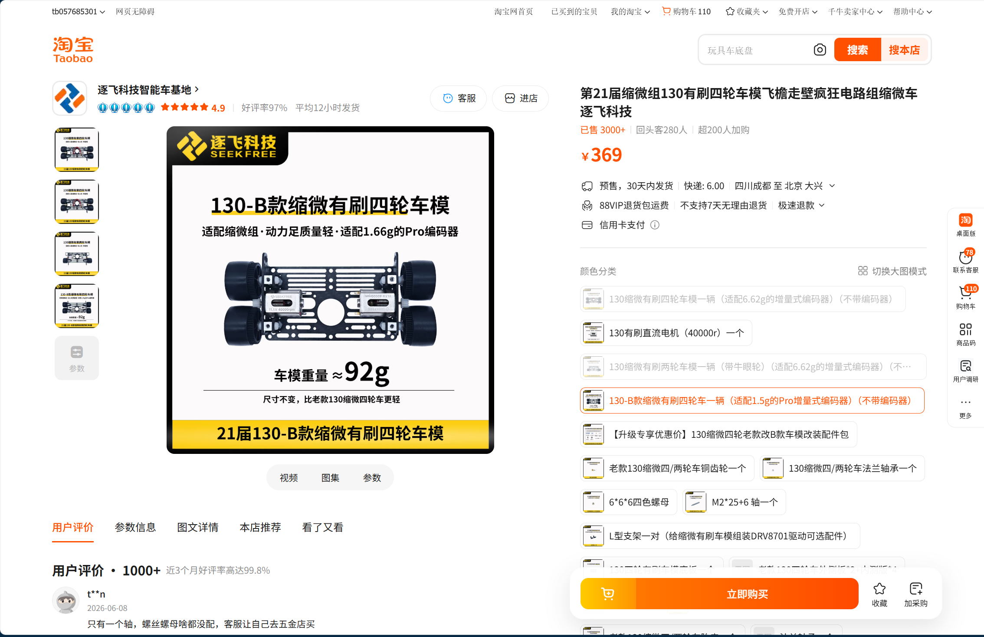
Task: Switch to 参数信息 tab
Action: coord(135,527)
